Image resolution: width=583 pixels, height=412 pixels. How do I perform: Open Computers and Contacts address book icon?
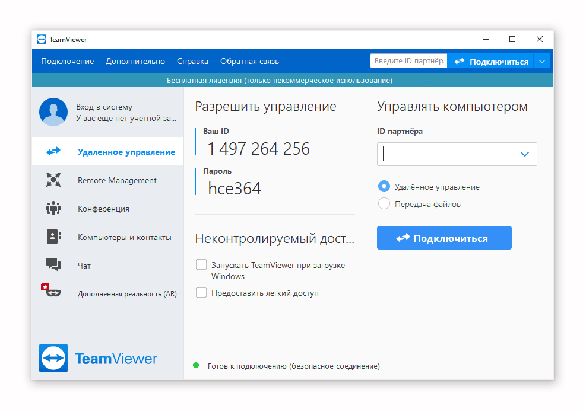[53, 237]
